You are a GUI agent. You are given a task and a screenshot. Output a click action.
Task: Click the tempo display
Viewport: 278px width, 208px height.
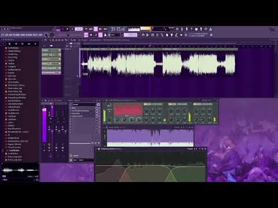point(79,29)
